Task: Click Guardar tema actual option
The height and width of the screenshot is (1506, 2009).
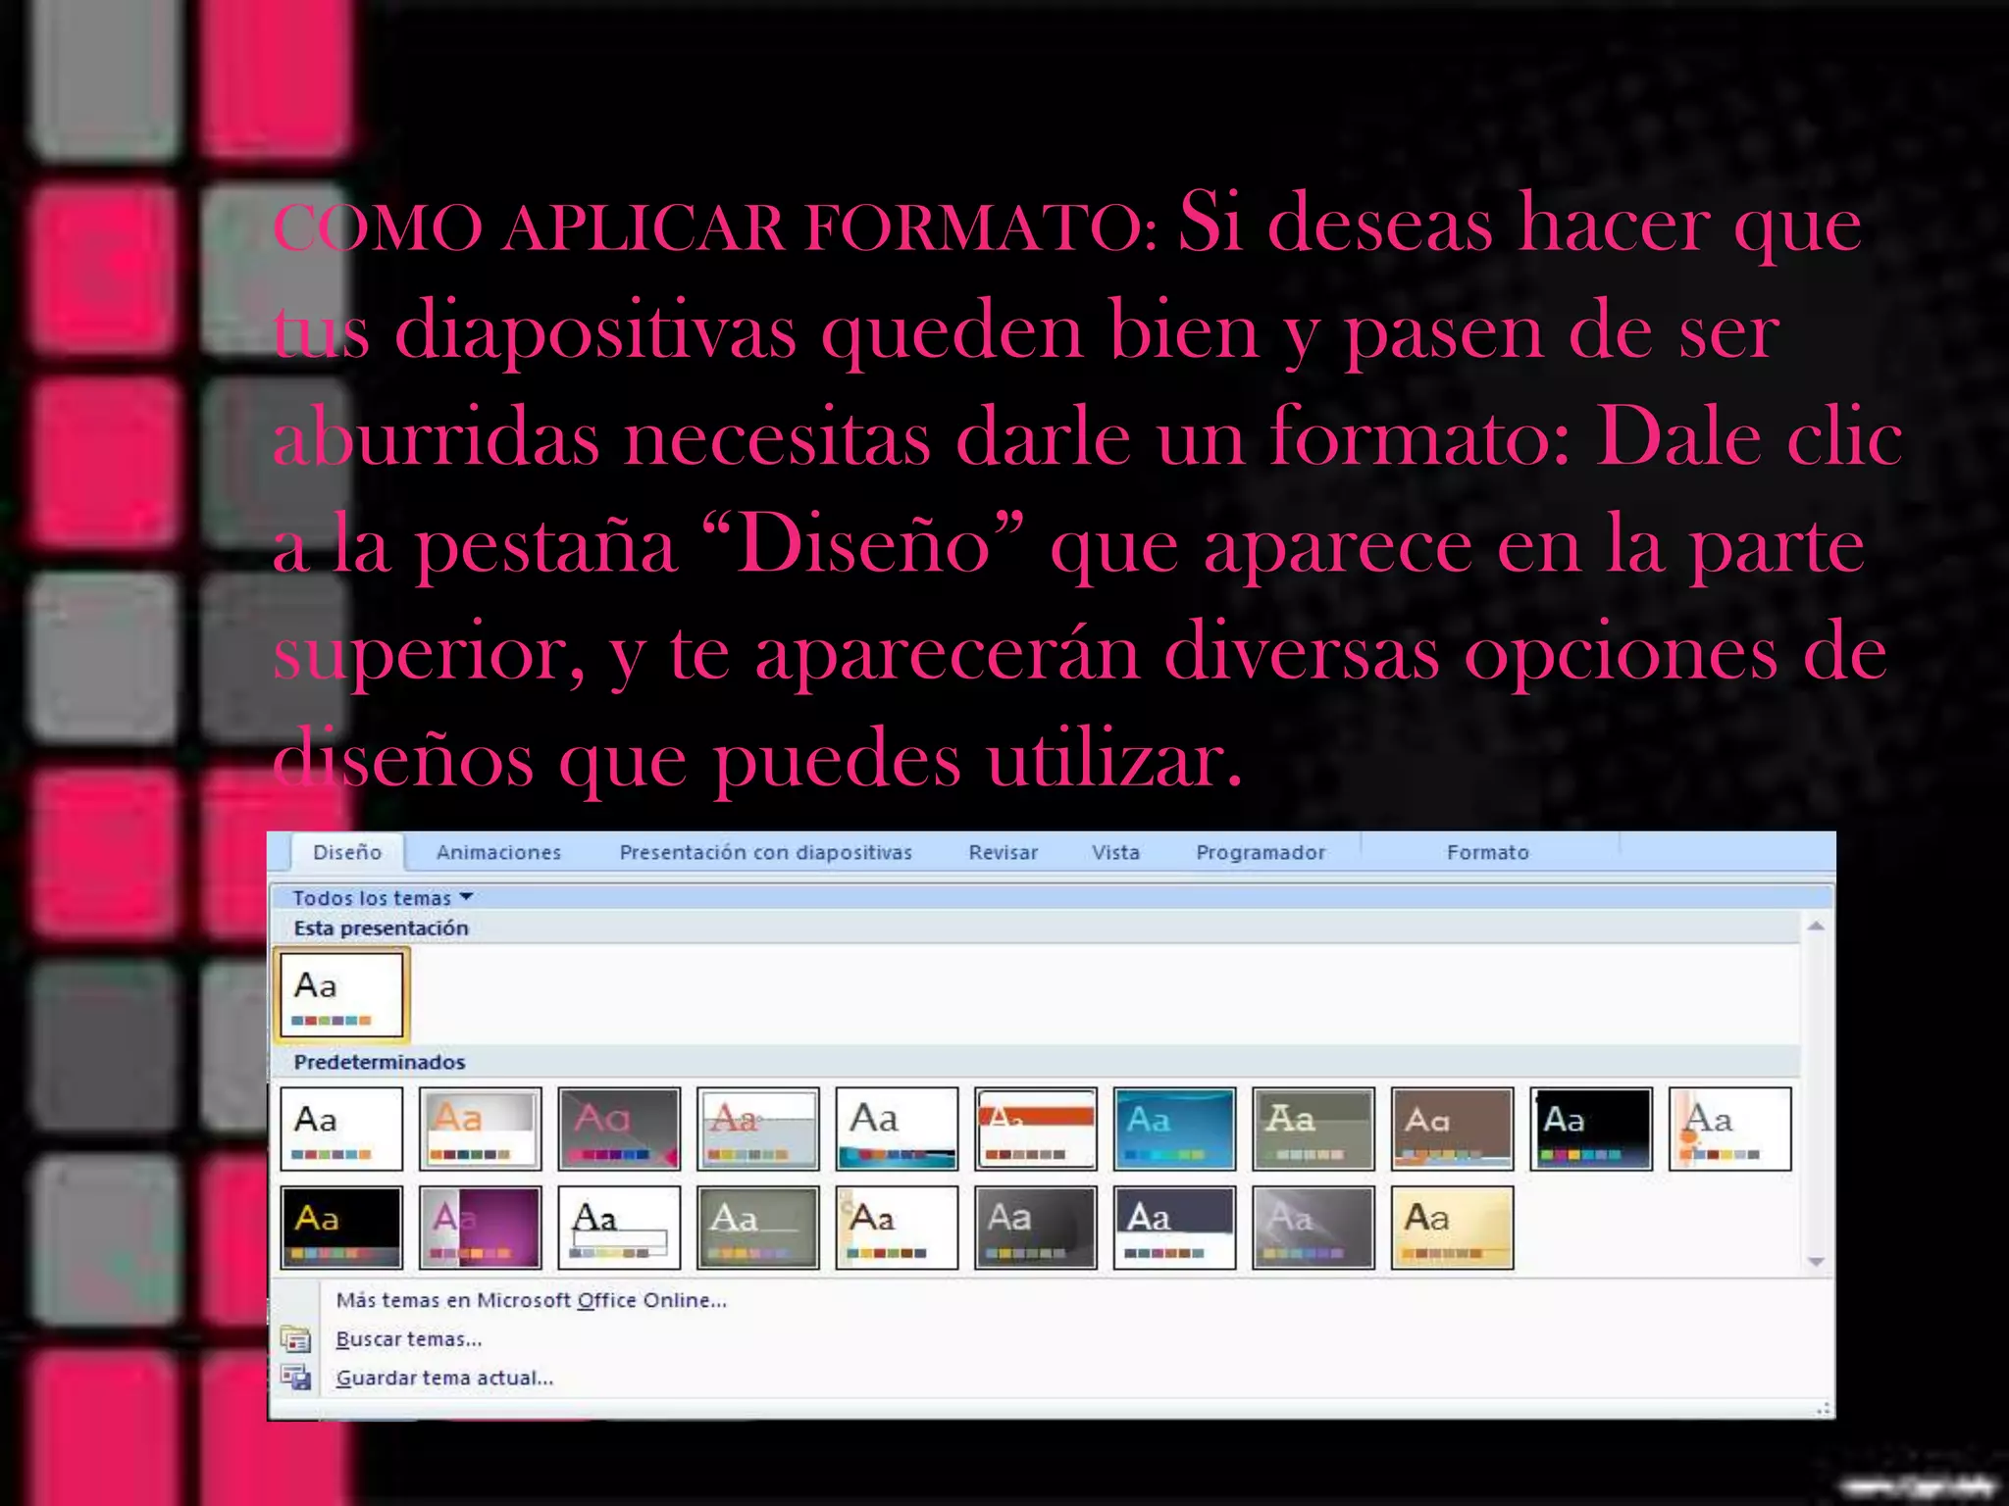Action: (x=444, y=1379)
